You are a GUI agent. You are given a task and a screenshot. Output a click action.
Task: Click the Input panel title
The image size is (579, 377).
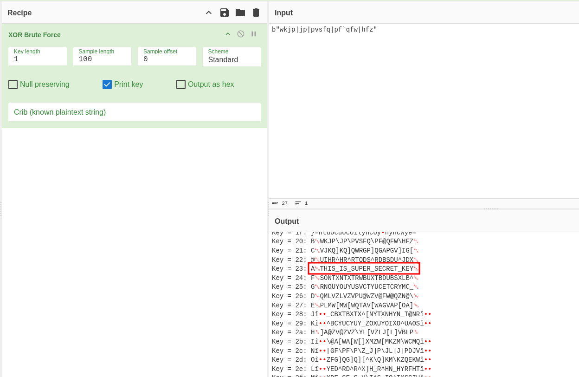coord(283,13)
